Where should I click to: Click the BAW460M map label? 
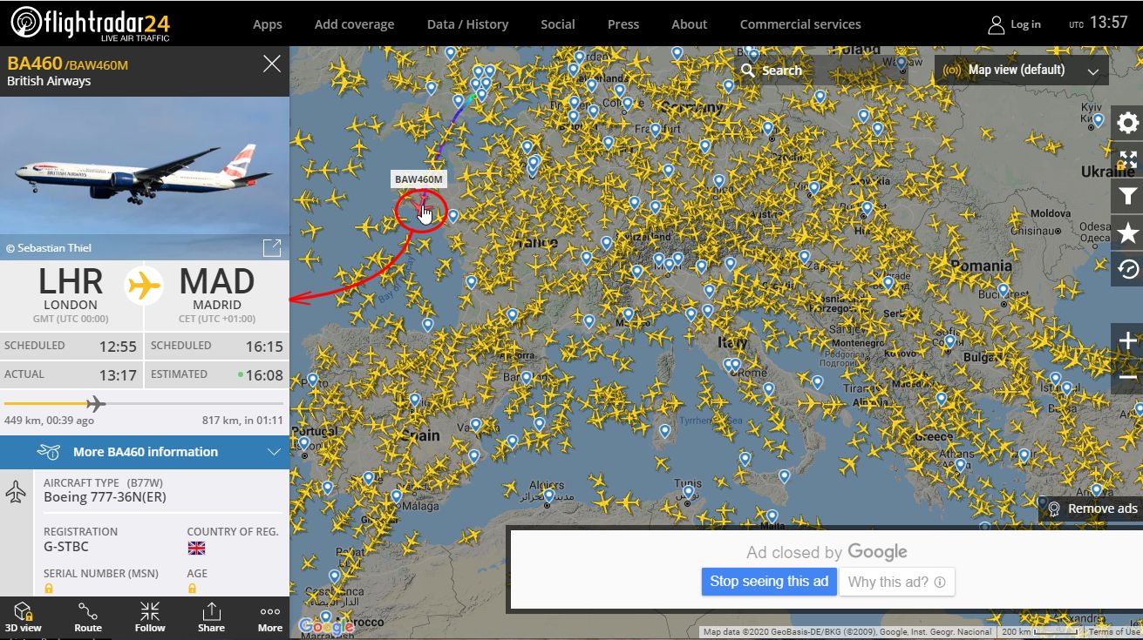click(419, 179)
